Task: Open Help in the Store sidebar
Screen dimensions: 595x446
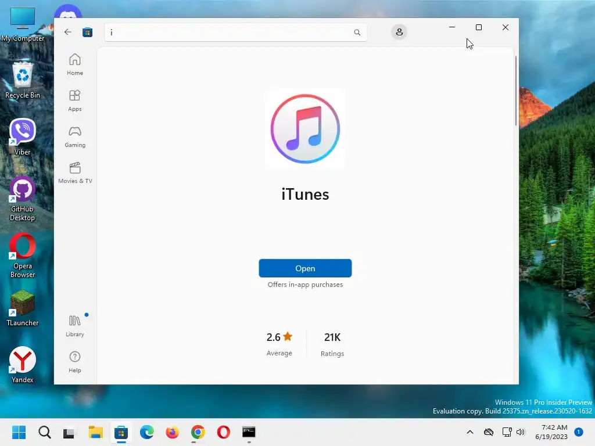Action: (x=75, y=362)
